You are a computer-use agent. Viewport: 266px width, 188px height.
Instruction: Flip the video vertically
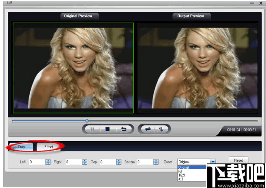(x=161, y=129)
